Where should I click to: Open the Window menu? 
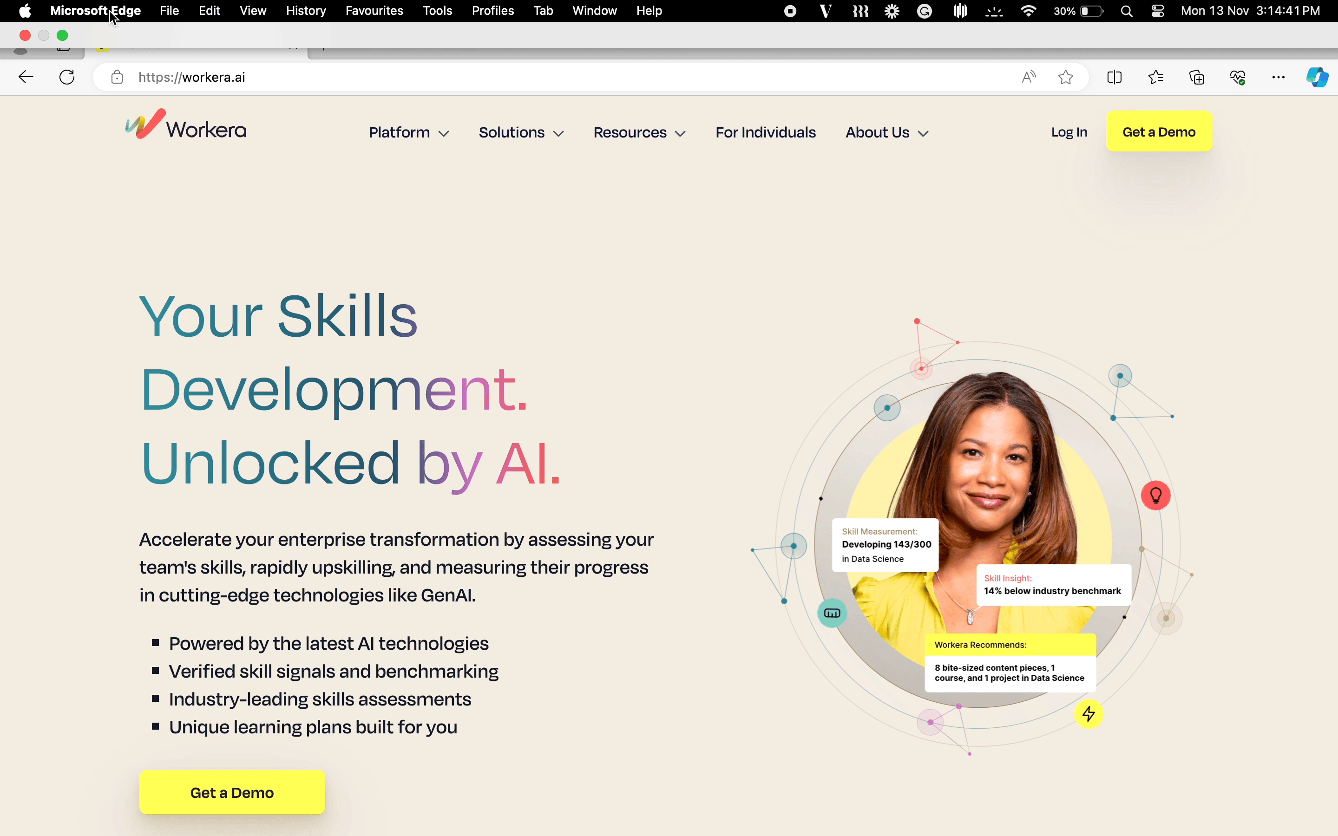click(x=594, y=11)
